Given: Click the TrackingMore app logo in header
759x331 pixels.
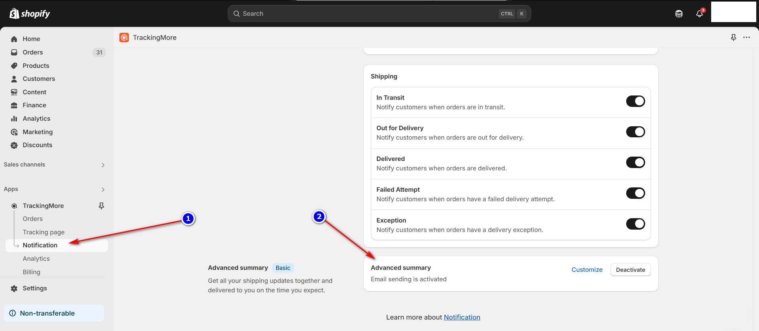Looking at the screenshot, I should pyautogui.click(x=124, y=37).
